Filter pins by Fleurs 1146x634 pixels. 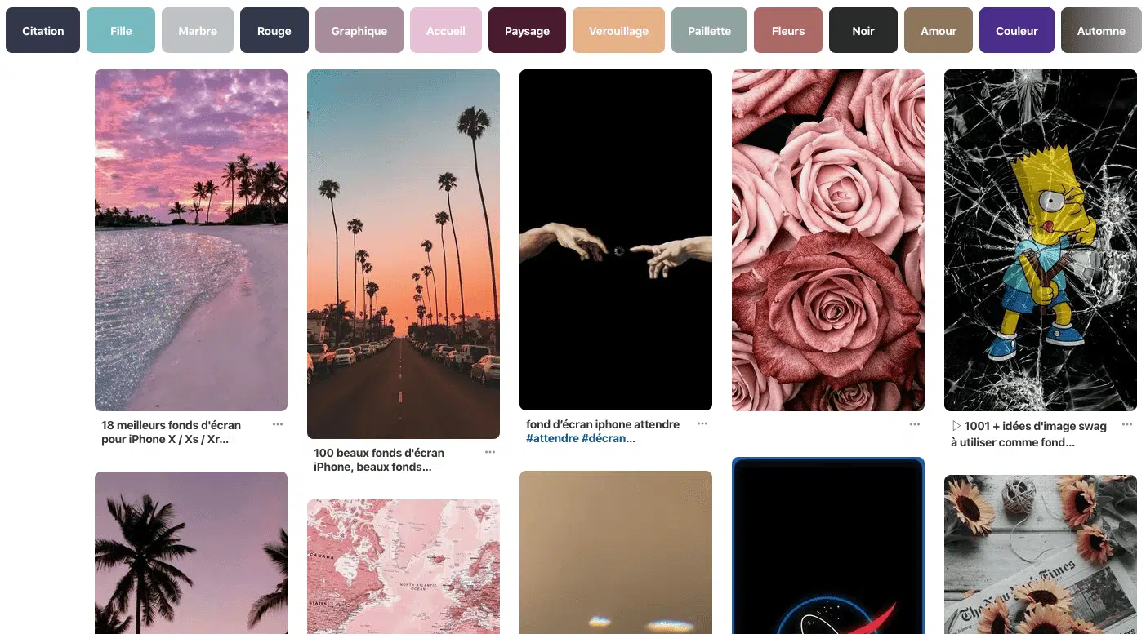788,30
